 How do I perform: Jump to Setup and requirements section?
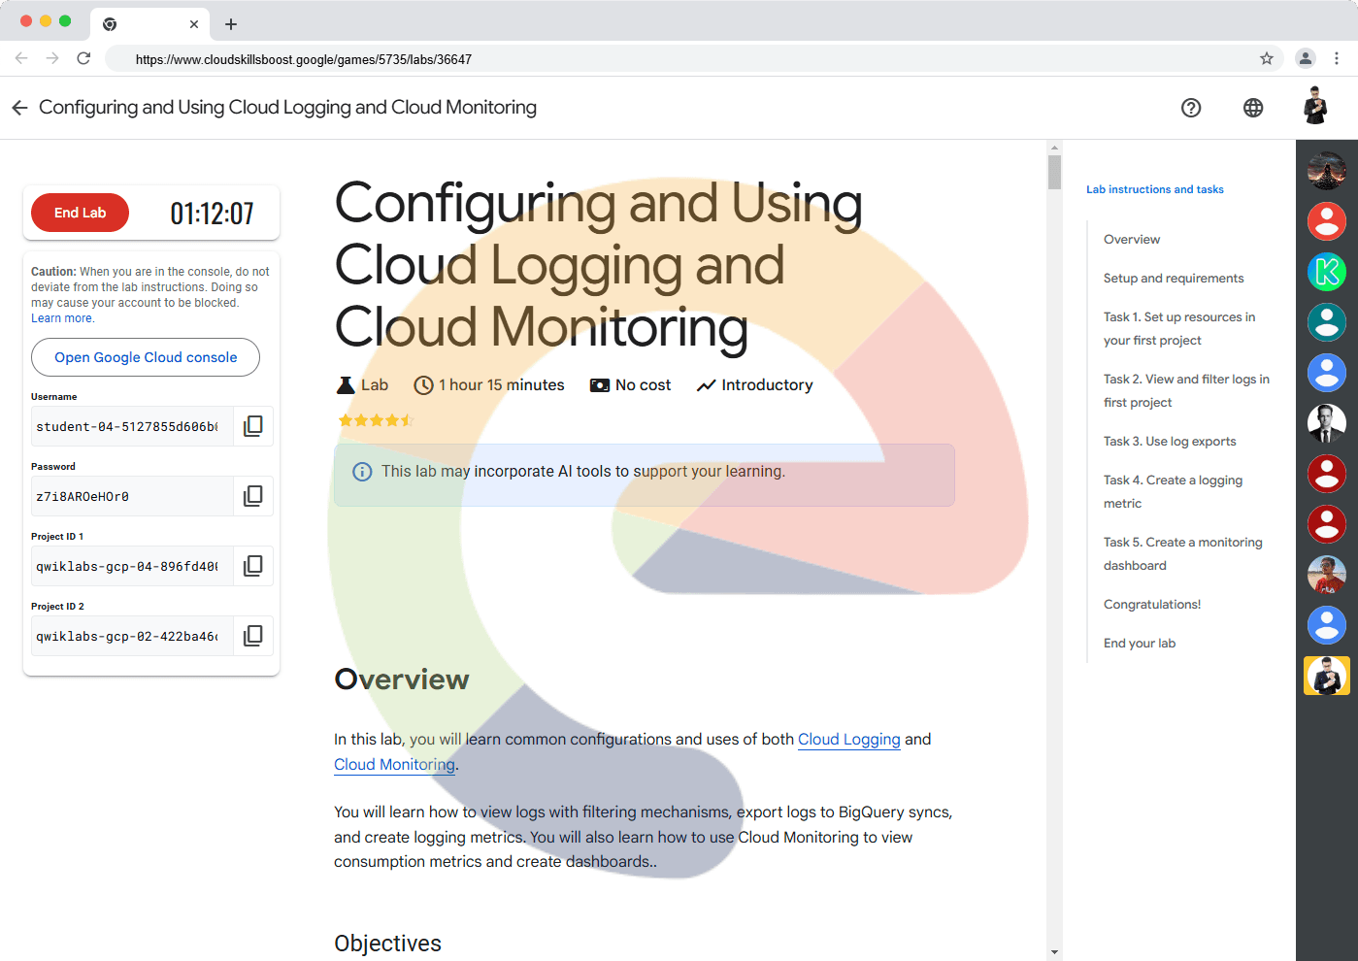pos(1174,279)
